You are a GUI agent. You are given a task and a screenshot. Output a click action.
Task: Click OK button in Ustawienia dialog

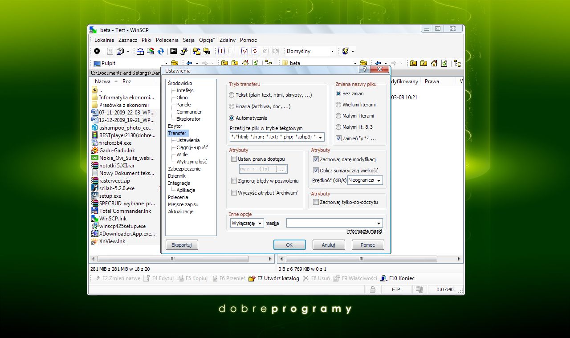click(289, 245)
